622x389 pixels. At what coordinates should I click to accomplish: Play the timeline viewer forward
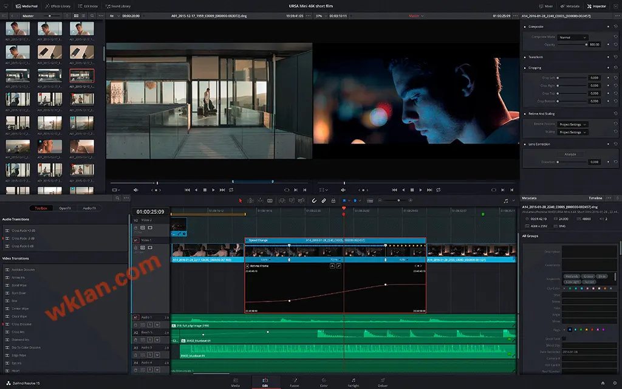(x=420, y=190)
